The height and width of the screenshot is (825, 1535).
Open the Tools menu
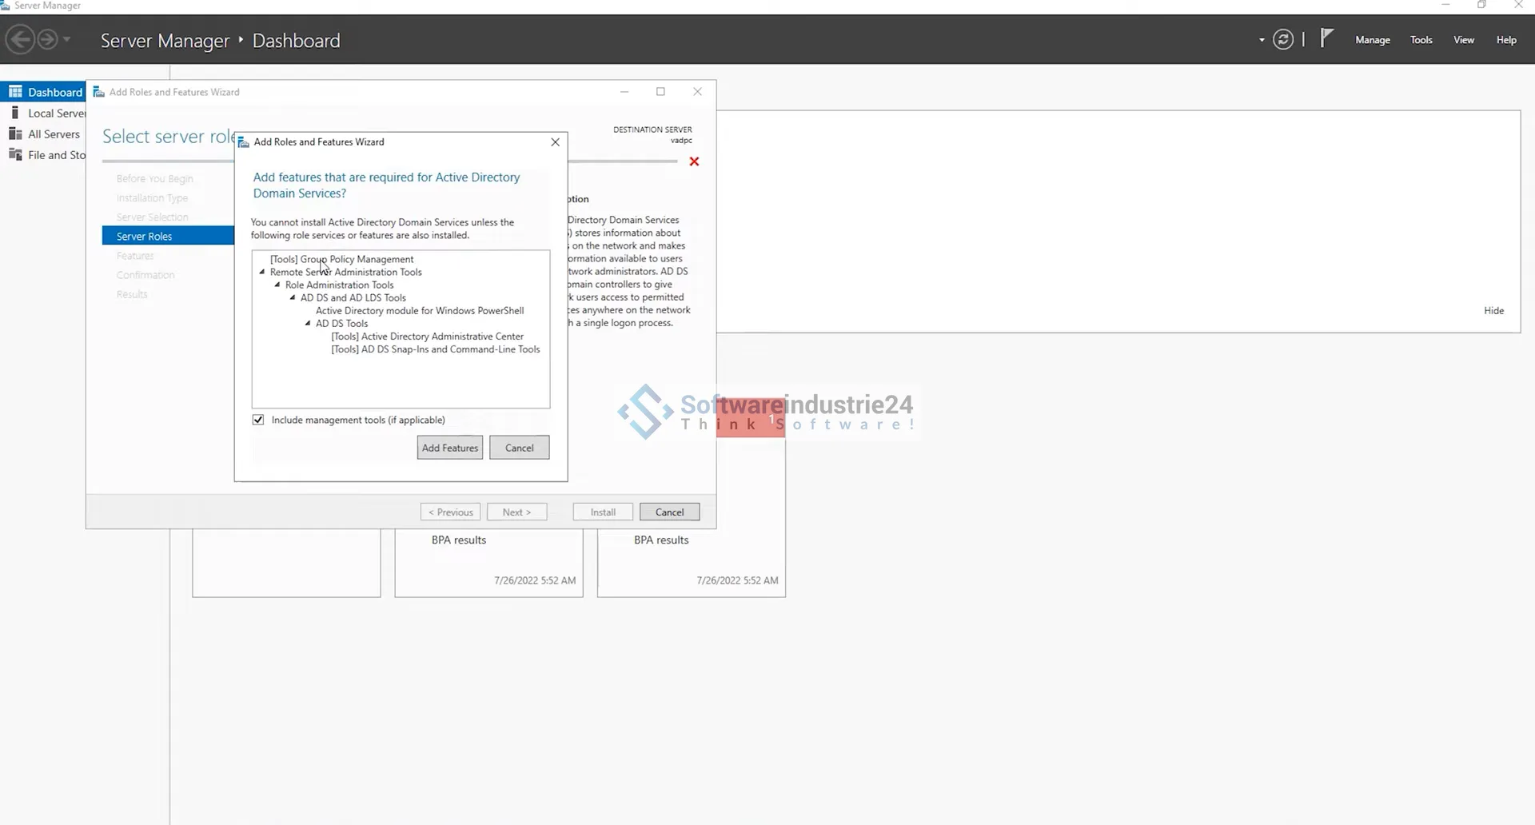click(x=1421, y=40)
